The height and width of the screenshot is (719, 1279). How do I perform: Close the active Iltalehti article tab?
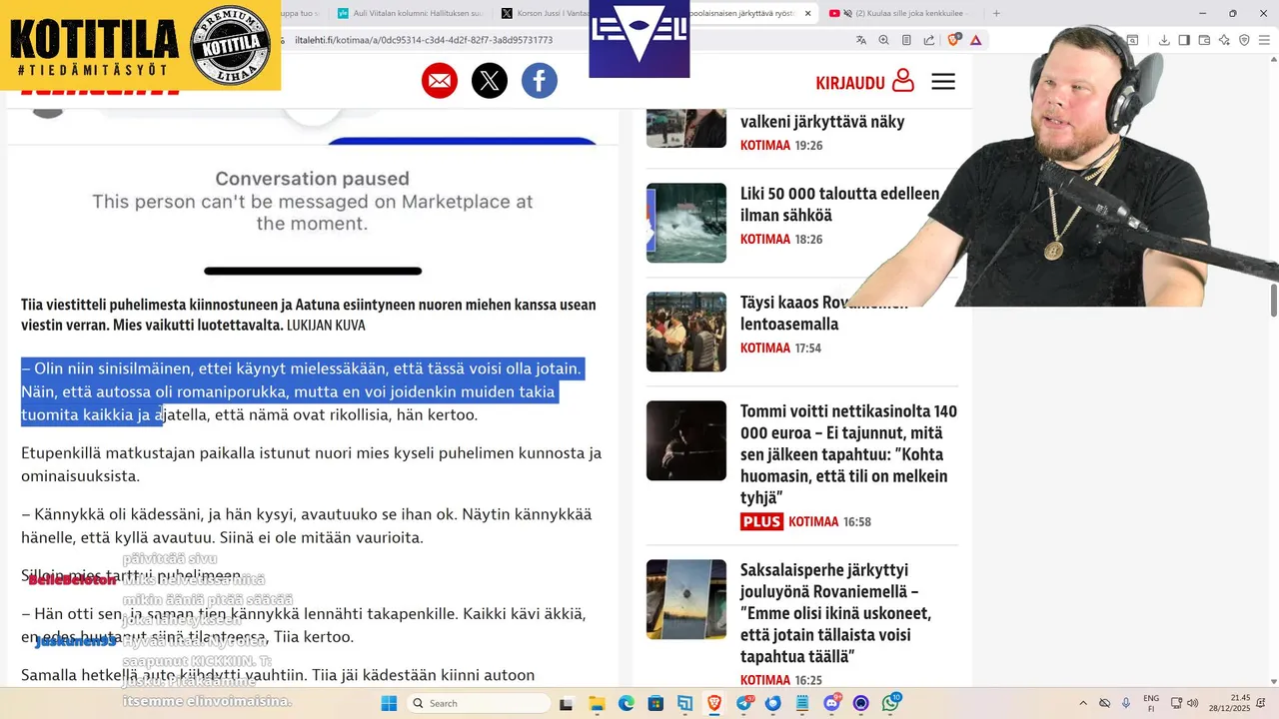(807, 13)
